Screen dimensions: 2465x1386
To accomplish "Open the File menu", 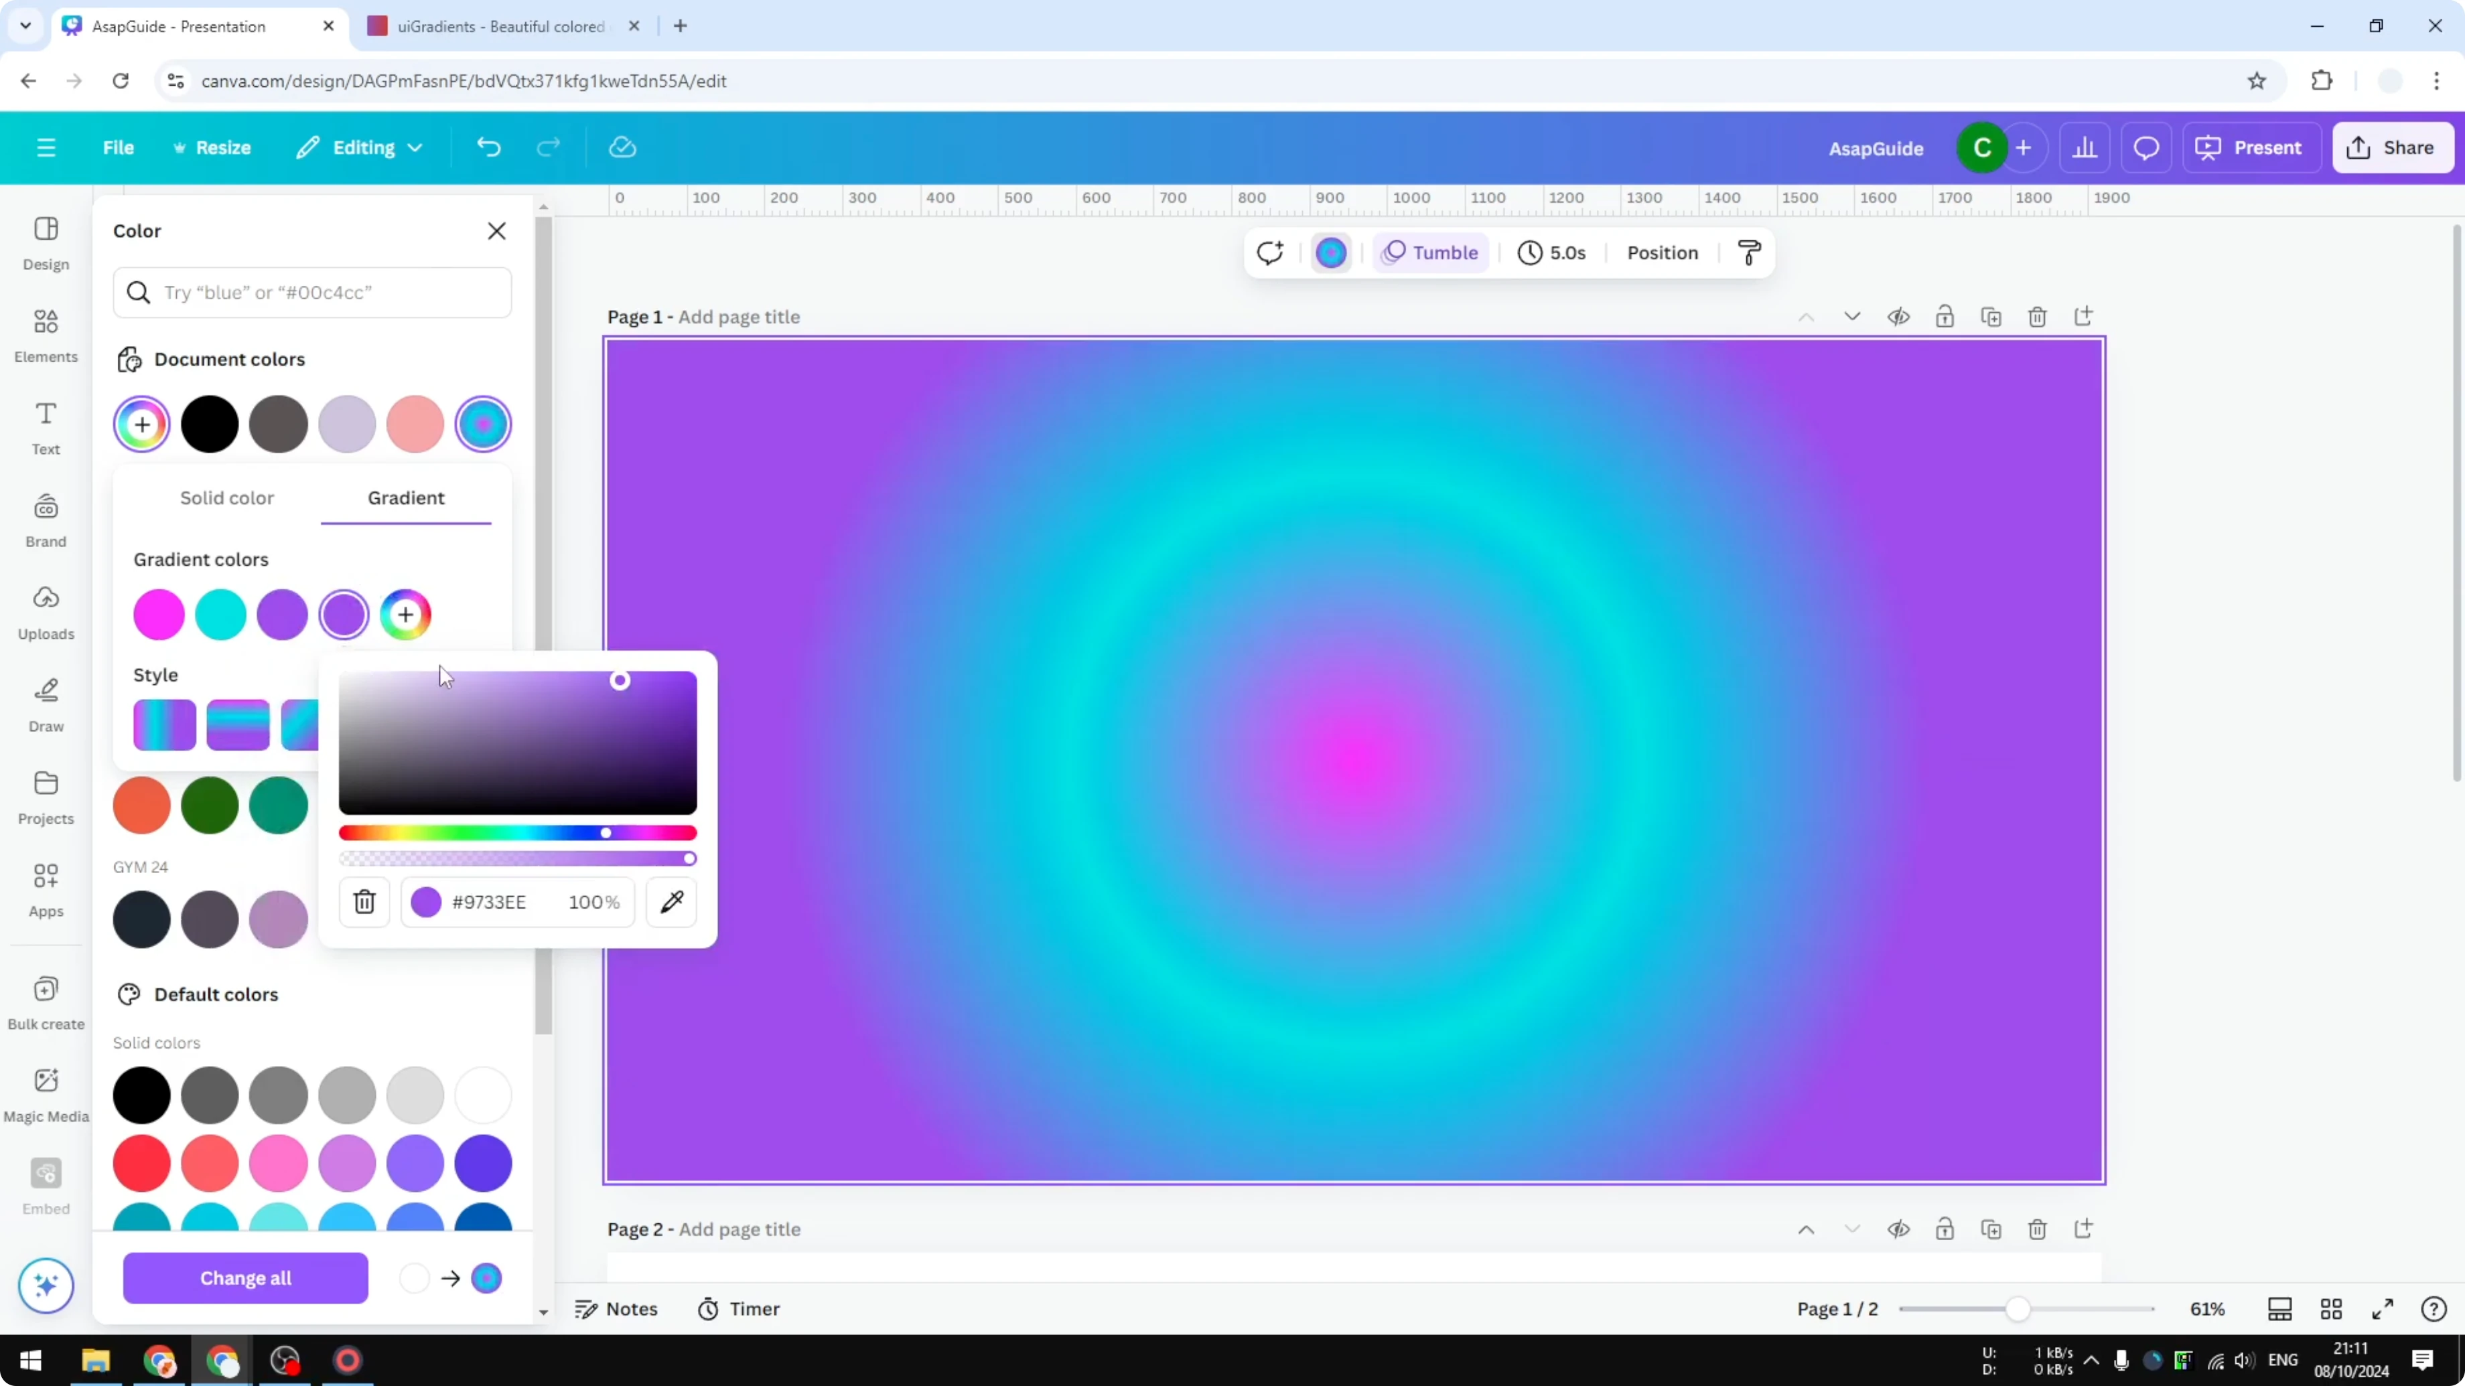I will pos(119,147).
